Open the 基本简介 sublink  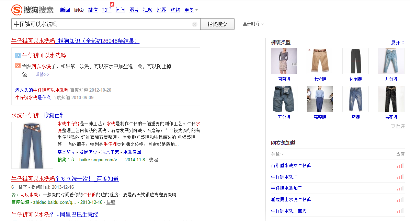[66, 152]
